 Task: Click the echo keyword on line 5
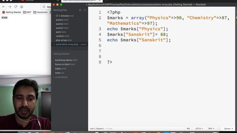(112, 40)
